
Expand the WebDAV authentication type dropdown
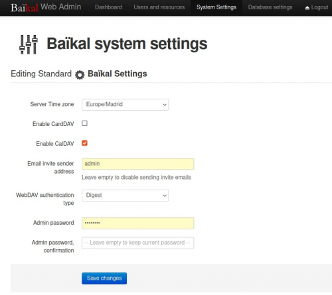(125, 196)
